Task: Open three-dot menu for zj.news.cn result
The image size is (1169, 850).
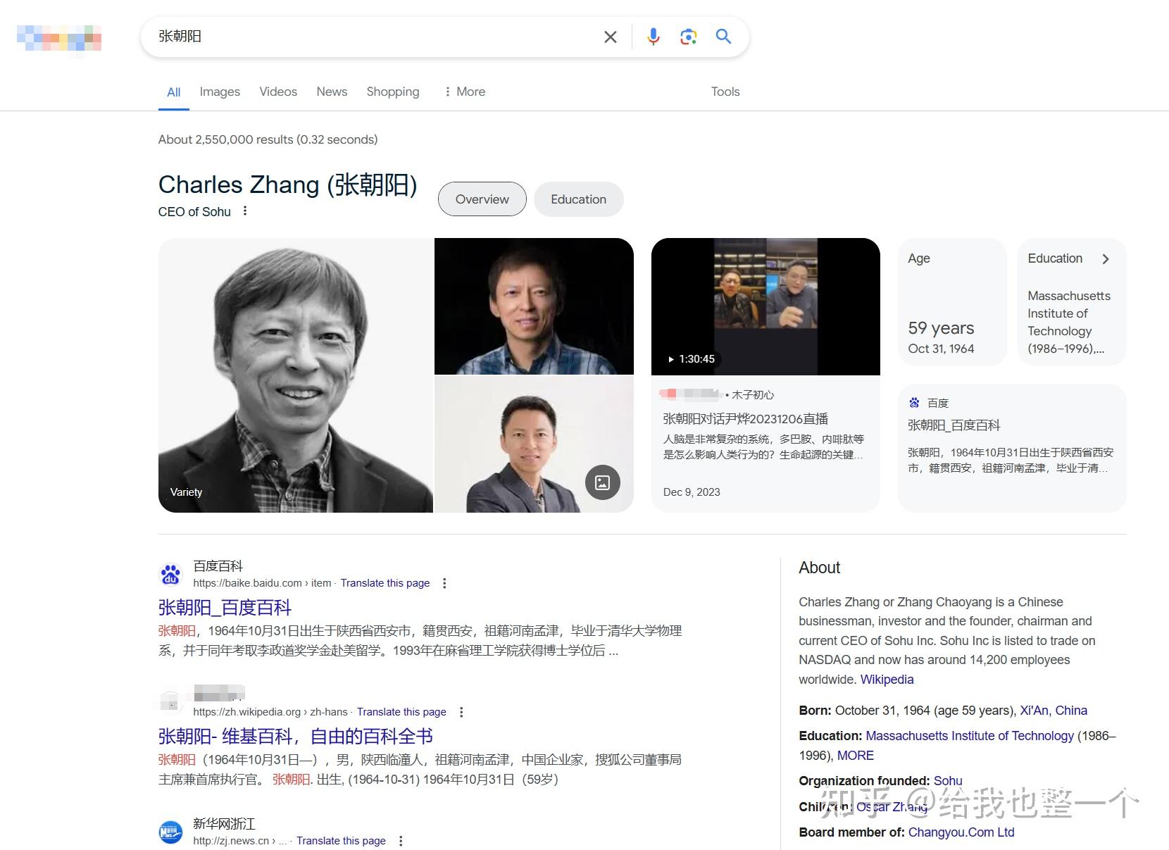Action: [x=401, y=841]
